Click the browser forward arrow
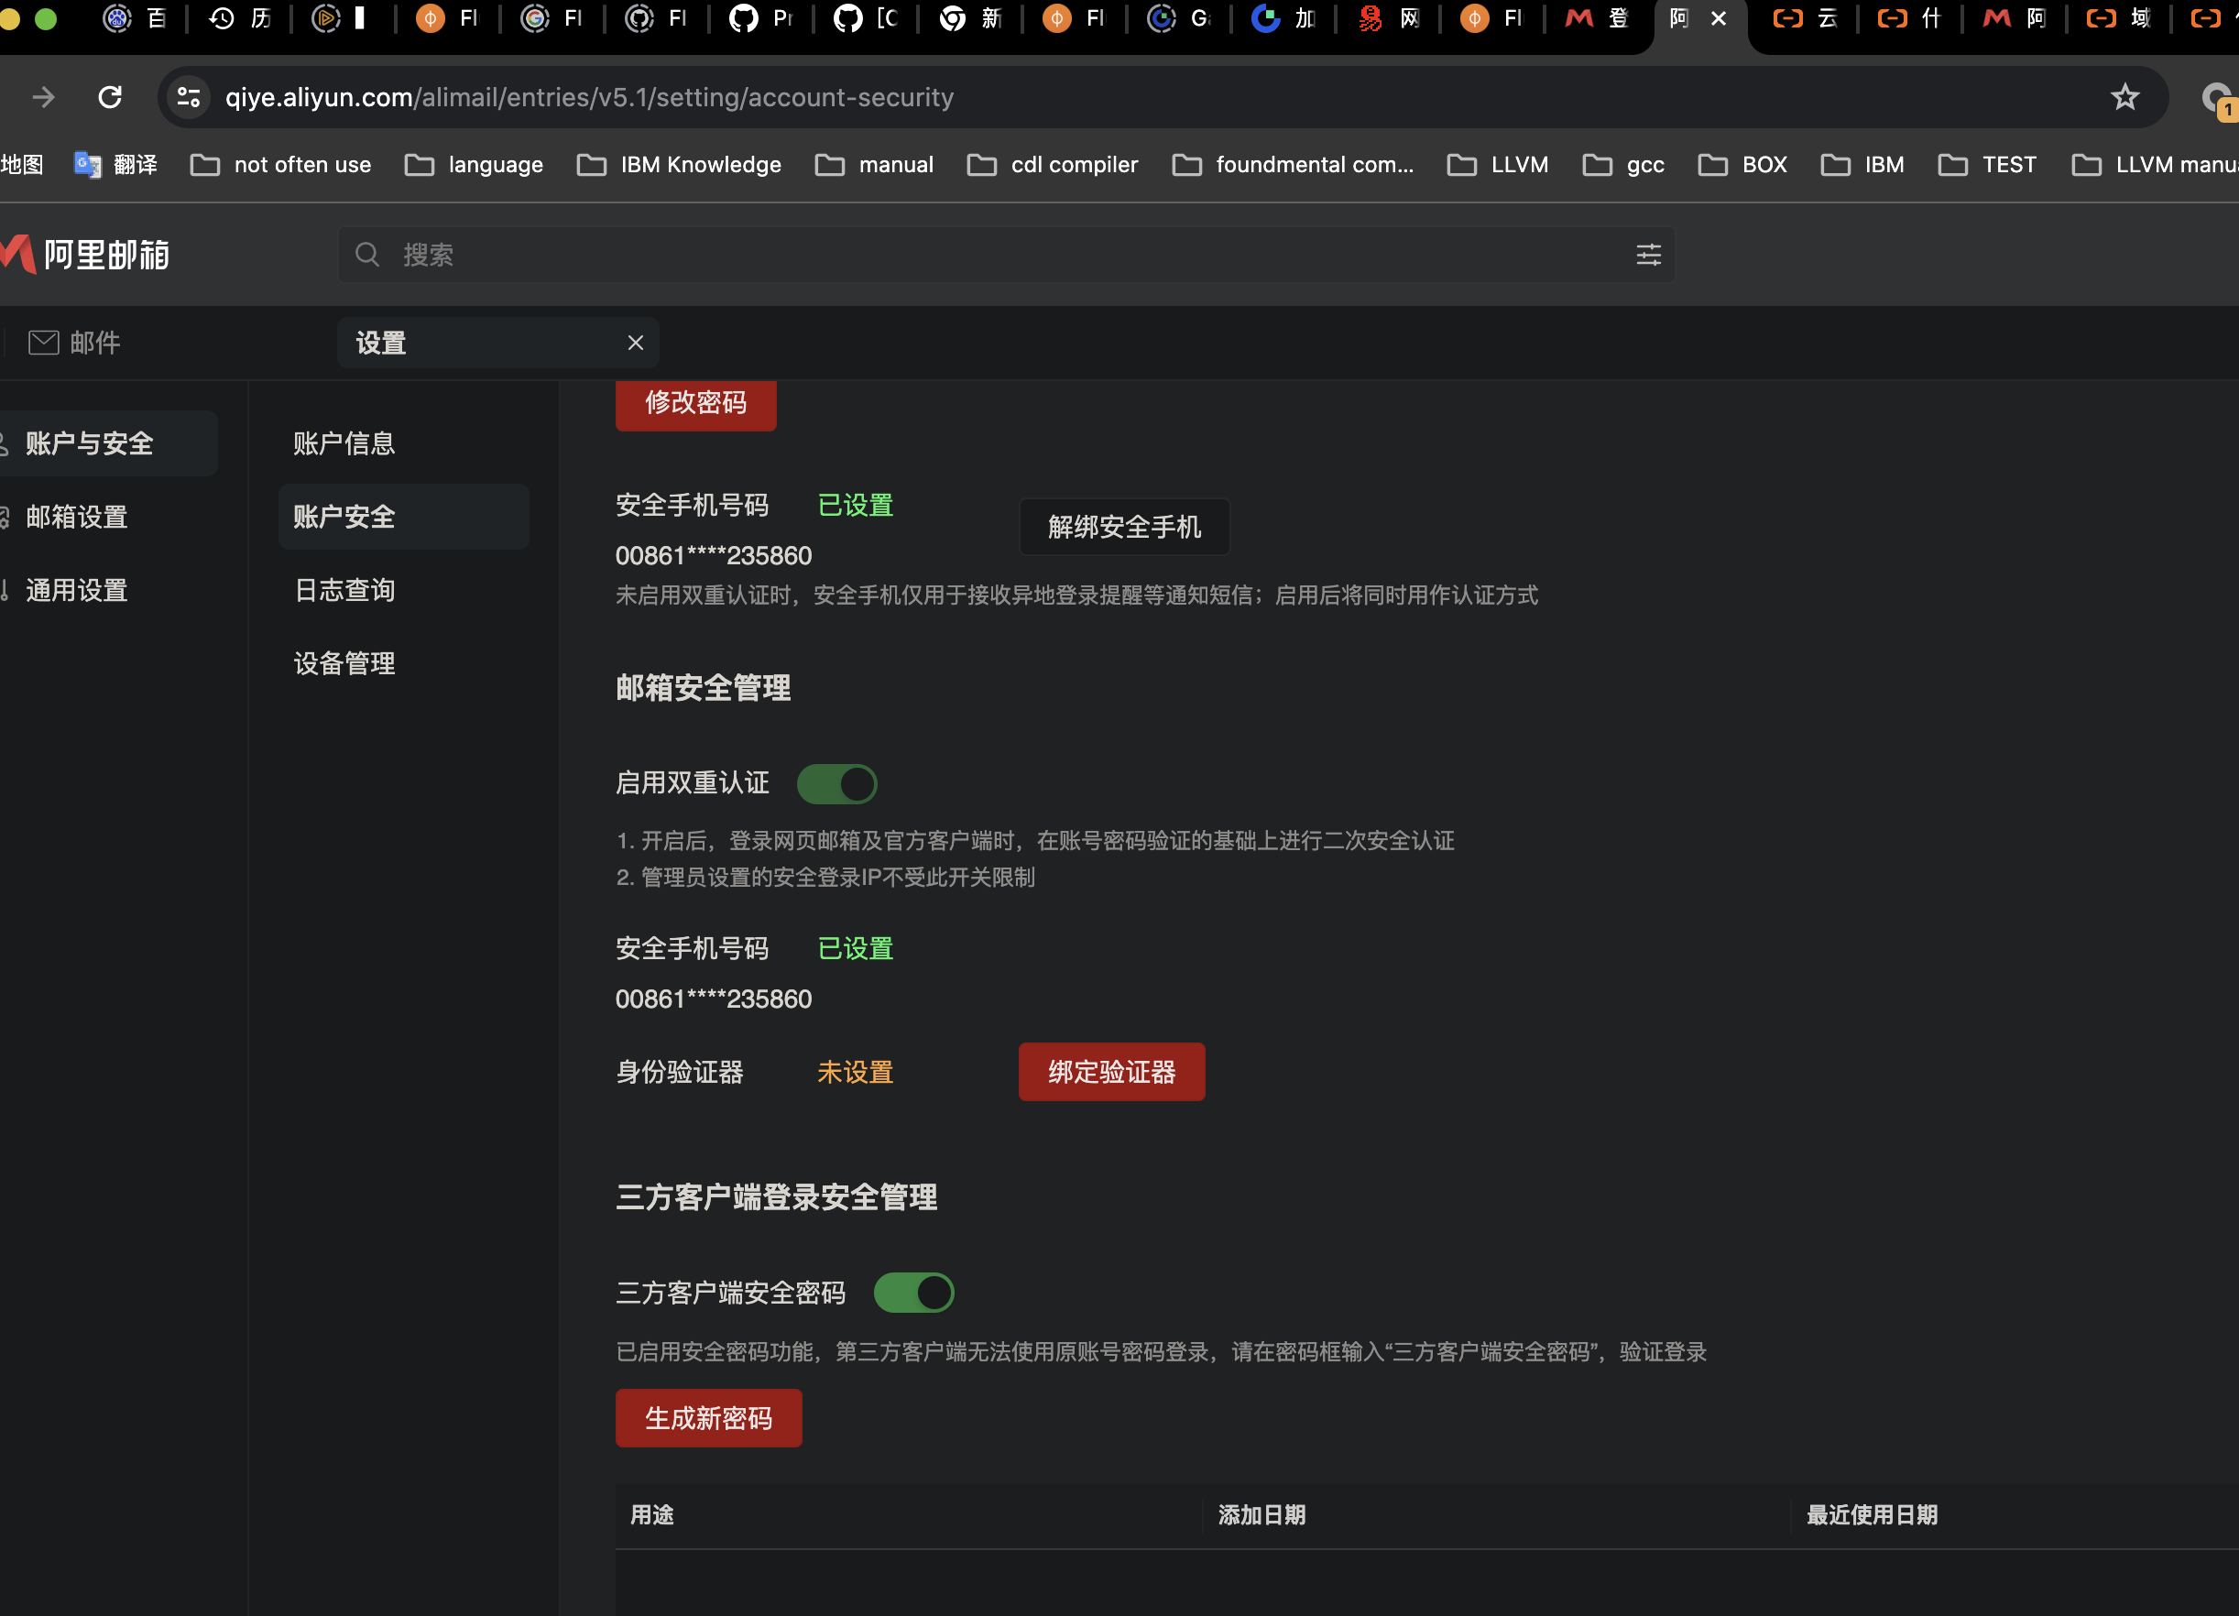The image size is (2239, 1616). [42, 97]
